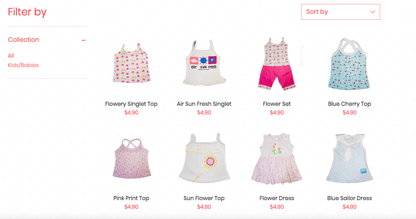Collapse the Collection filter using minus icon
Image resolution: width=416 pixels, height=219 pixels.
pyautogui.click(x=84, y=40)
